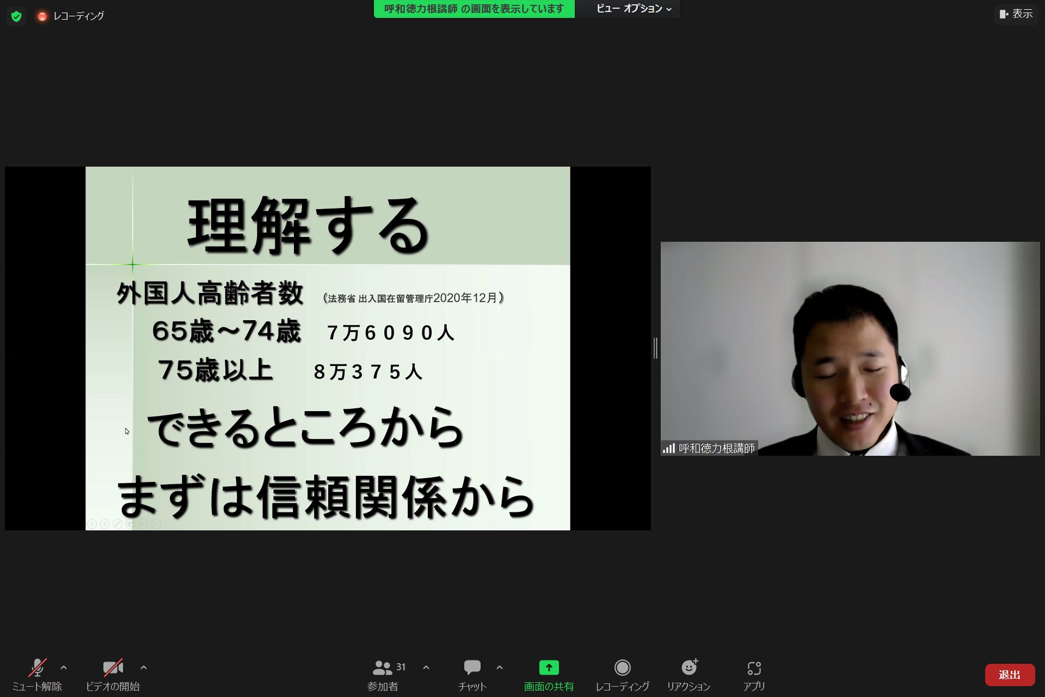
Task: Click the more options icon on shared slide
Action: (x=156, y=524)
